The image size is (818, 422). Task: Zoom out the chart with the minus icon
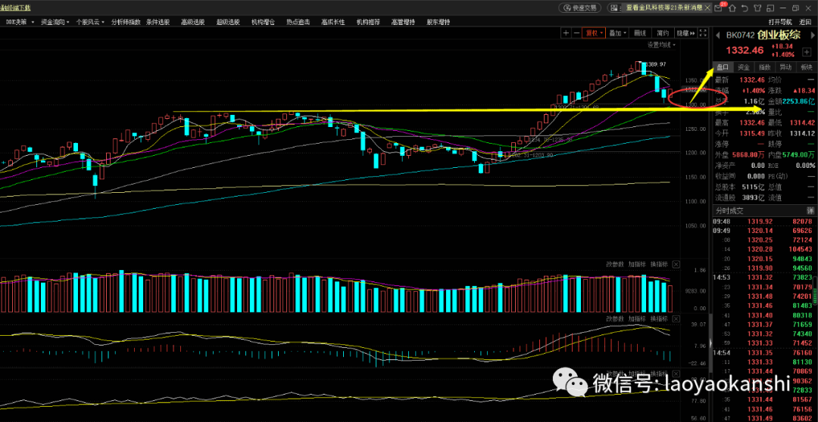576,33
